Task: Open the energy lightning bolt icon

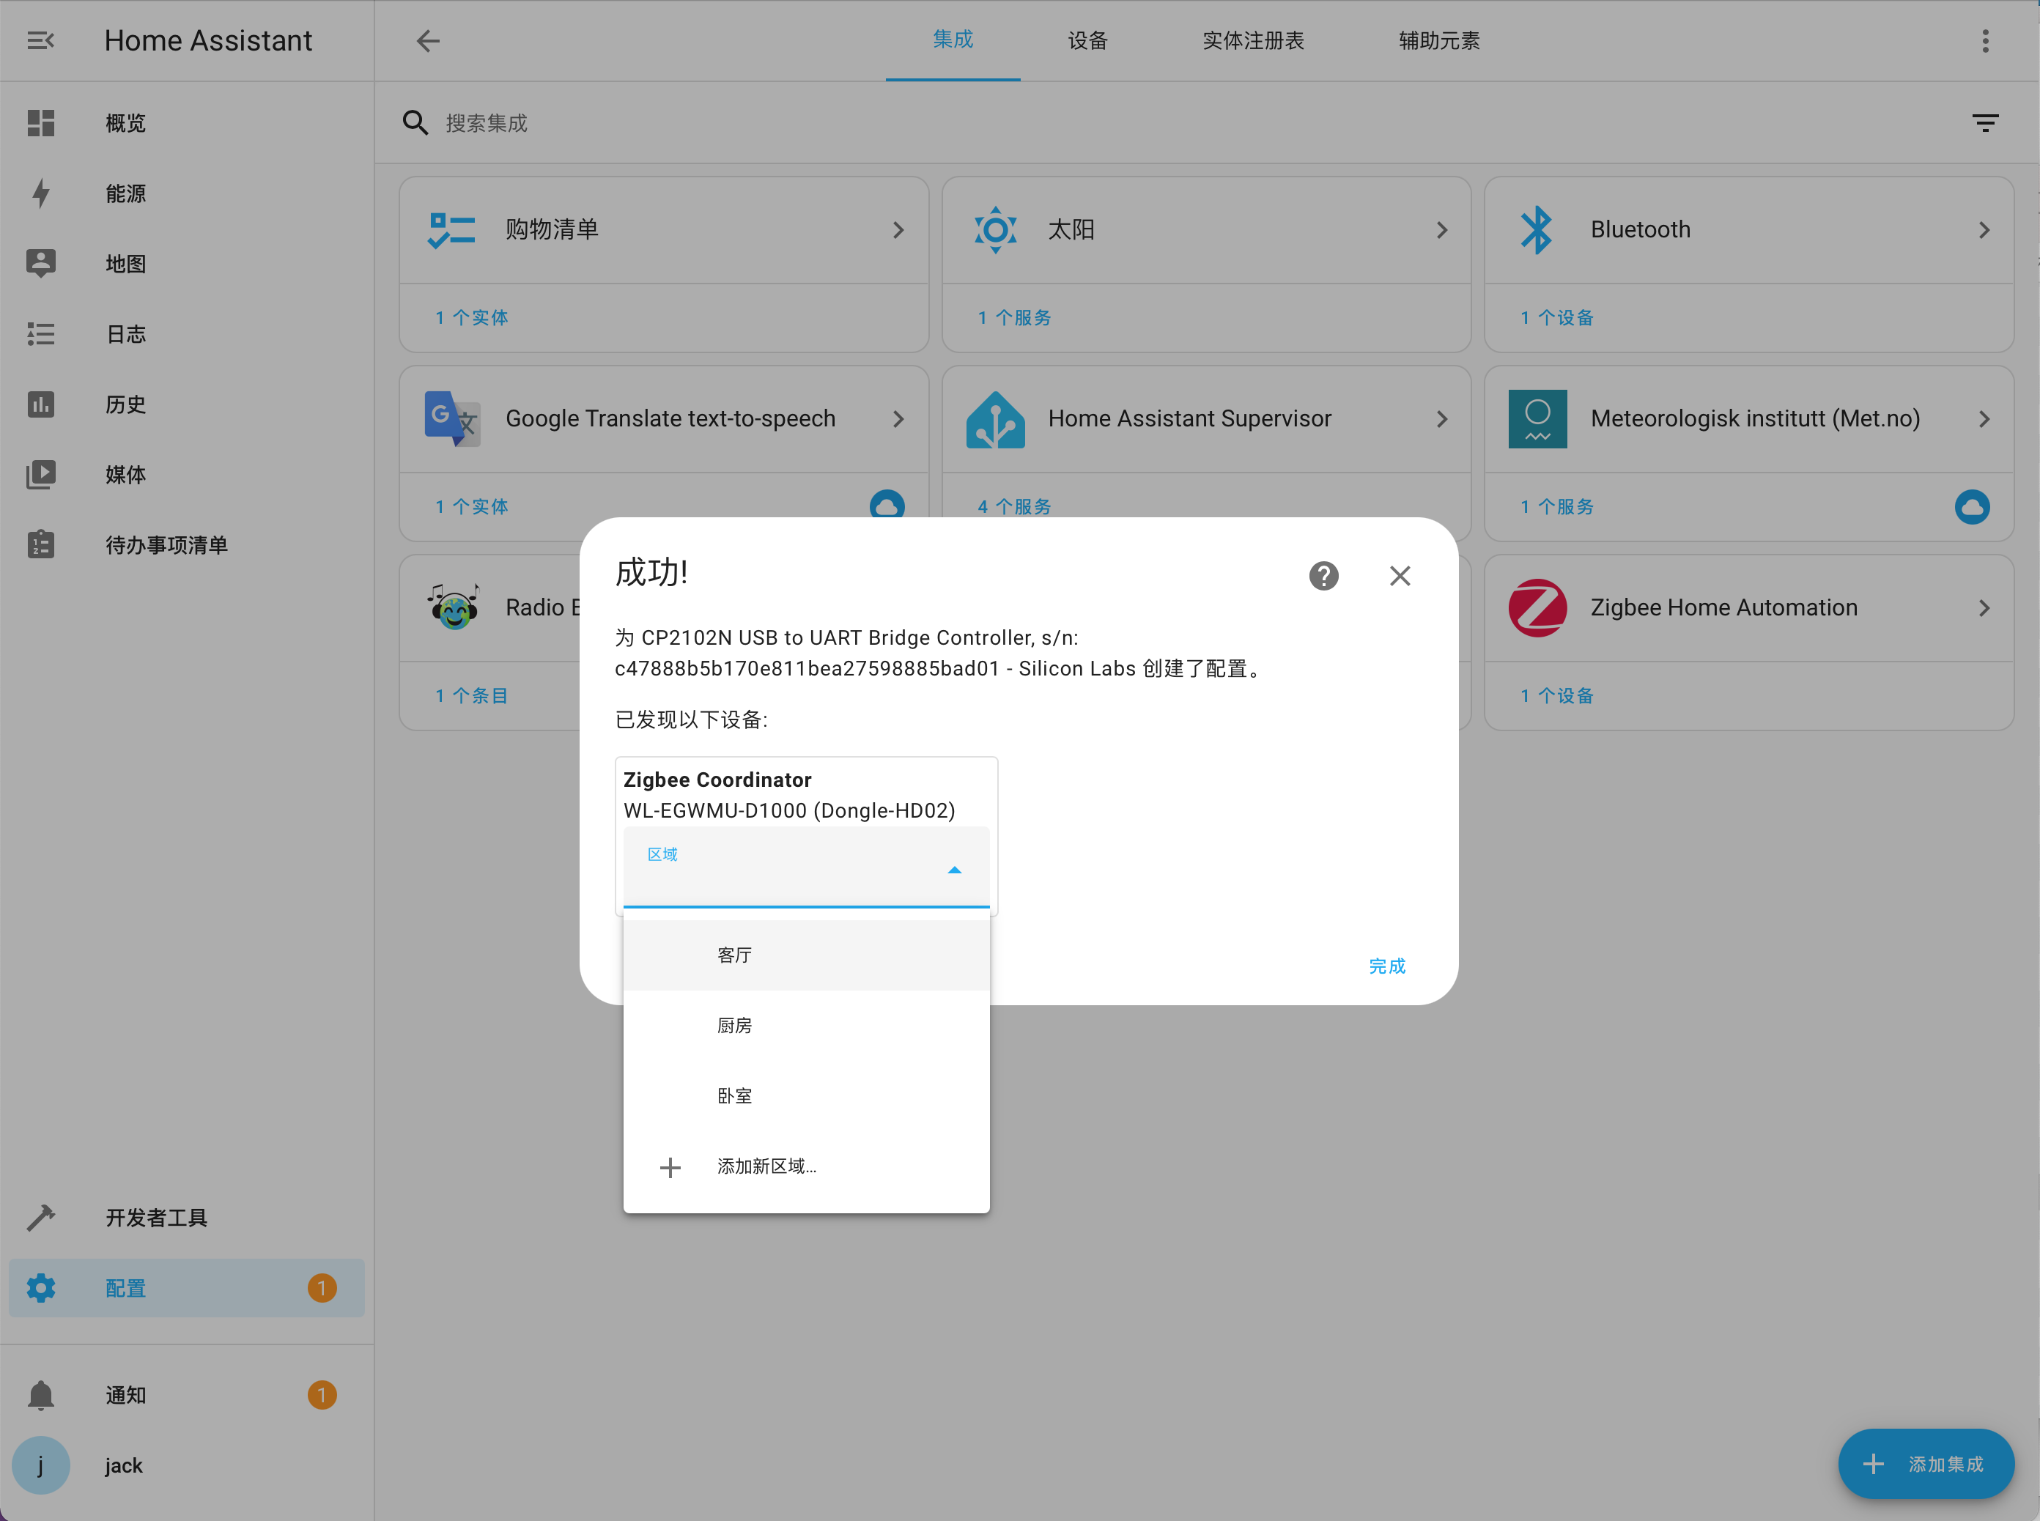Action: pos(40,193)
